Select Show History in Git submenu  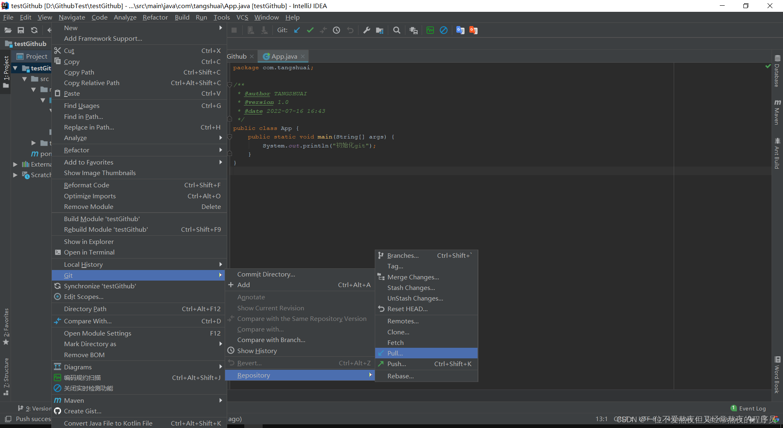pyautogui.click(x=300, y=351)
